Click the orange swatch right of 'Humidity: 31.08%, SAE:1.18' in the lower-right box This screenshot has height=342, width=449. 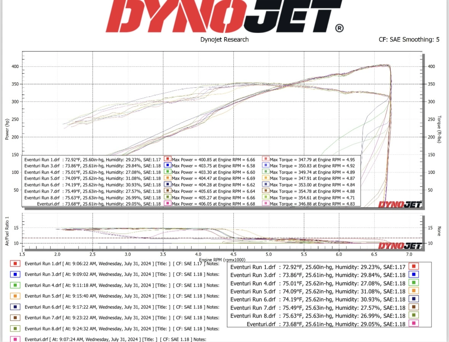point(414,291)
